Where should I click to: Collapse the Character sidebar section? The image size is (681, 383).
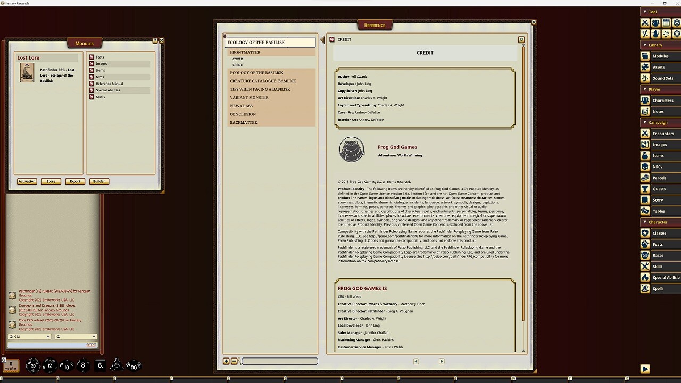tap(644, 222)
